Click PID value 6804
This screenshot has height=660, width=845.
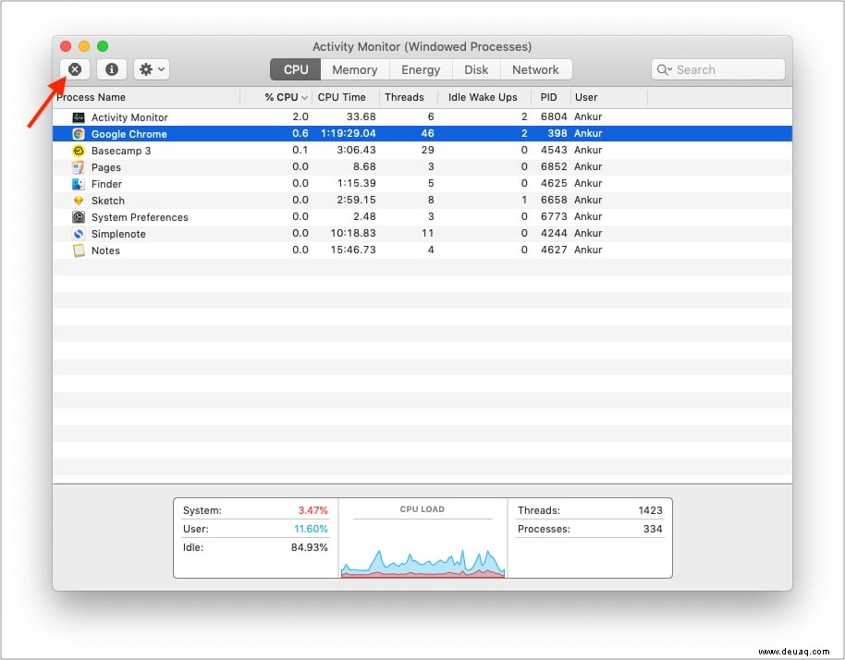(x=554, y=116)
